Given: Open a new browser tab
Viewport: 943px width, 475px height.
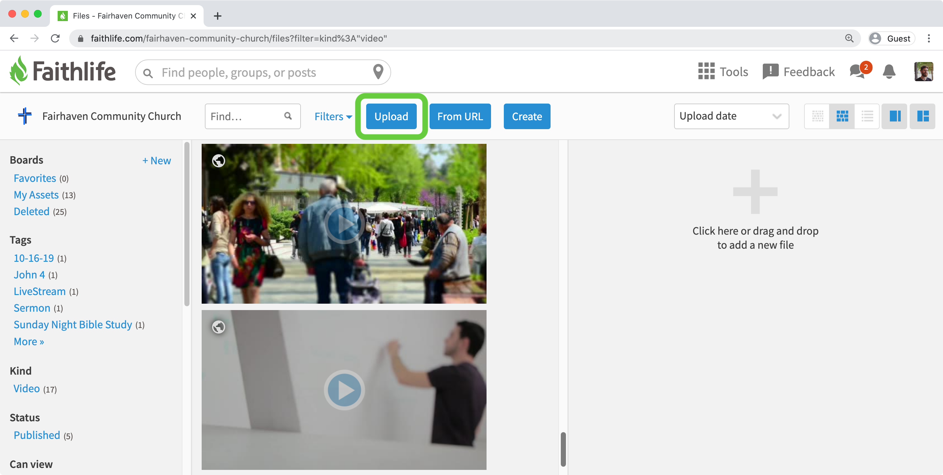Looking at the screenshot, I should coord(217,16).
